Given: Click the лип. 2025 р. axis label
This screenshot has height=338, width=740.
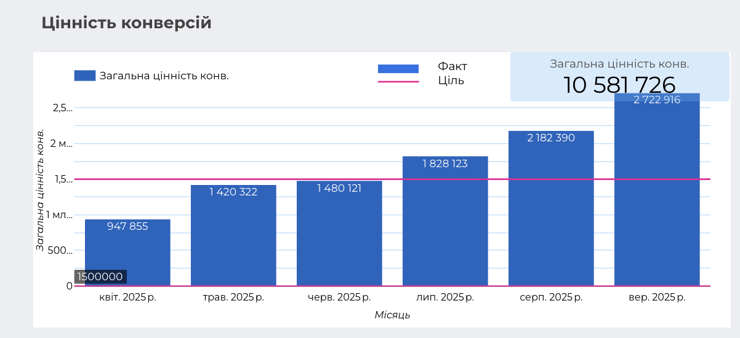Looking at the screenshot, I should coord(445,298).
